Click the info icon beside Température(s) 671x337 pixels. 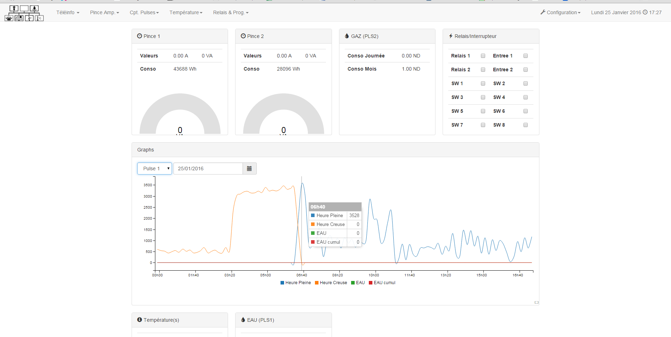(x=140, y=320)
